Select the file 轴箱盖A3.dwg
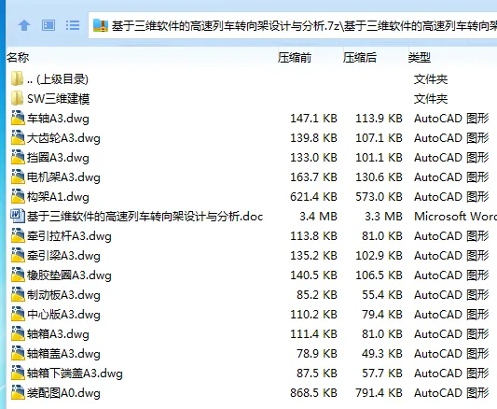Viewport: 497px width, 409px height. tap(63, 354)
